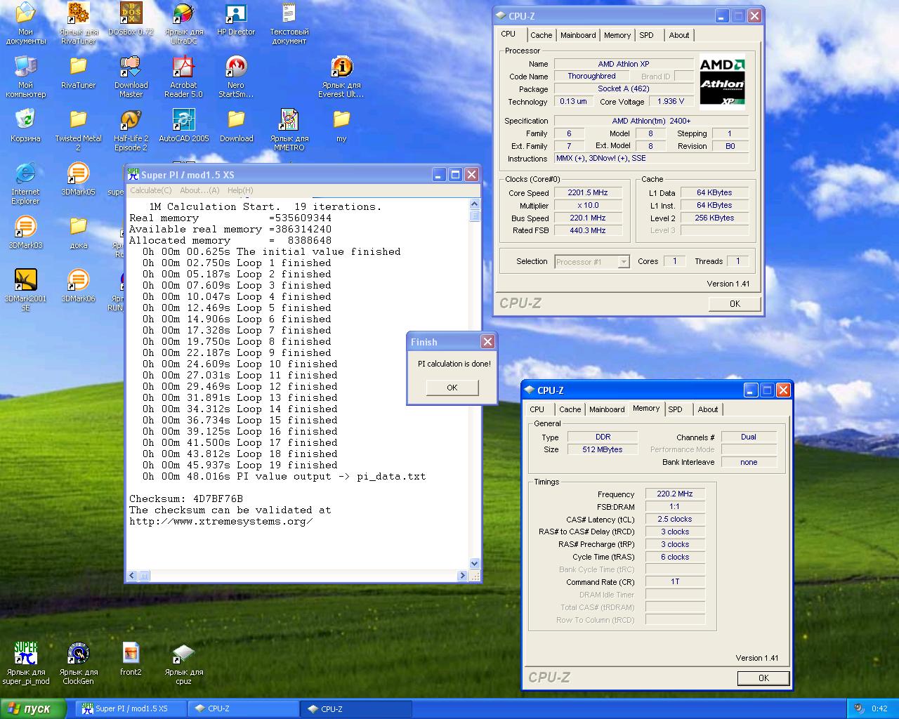Image resolution: width=899 pixels, height=719 pixels.
Task: Open the Twisted Metal 2 folder icon
Action: pos(78,119)
